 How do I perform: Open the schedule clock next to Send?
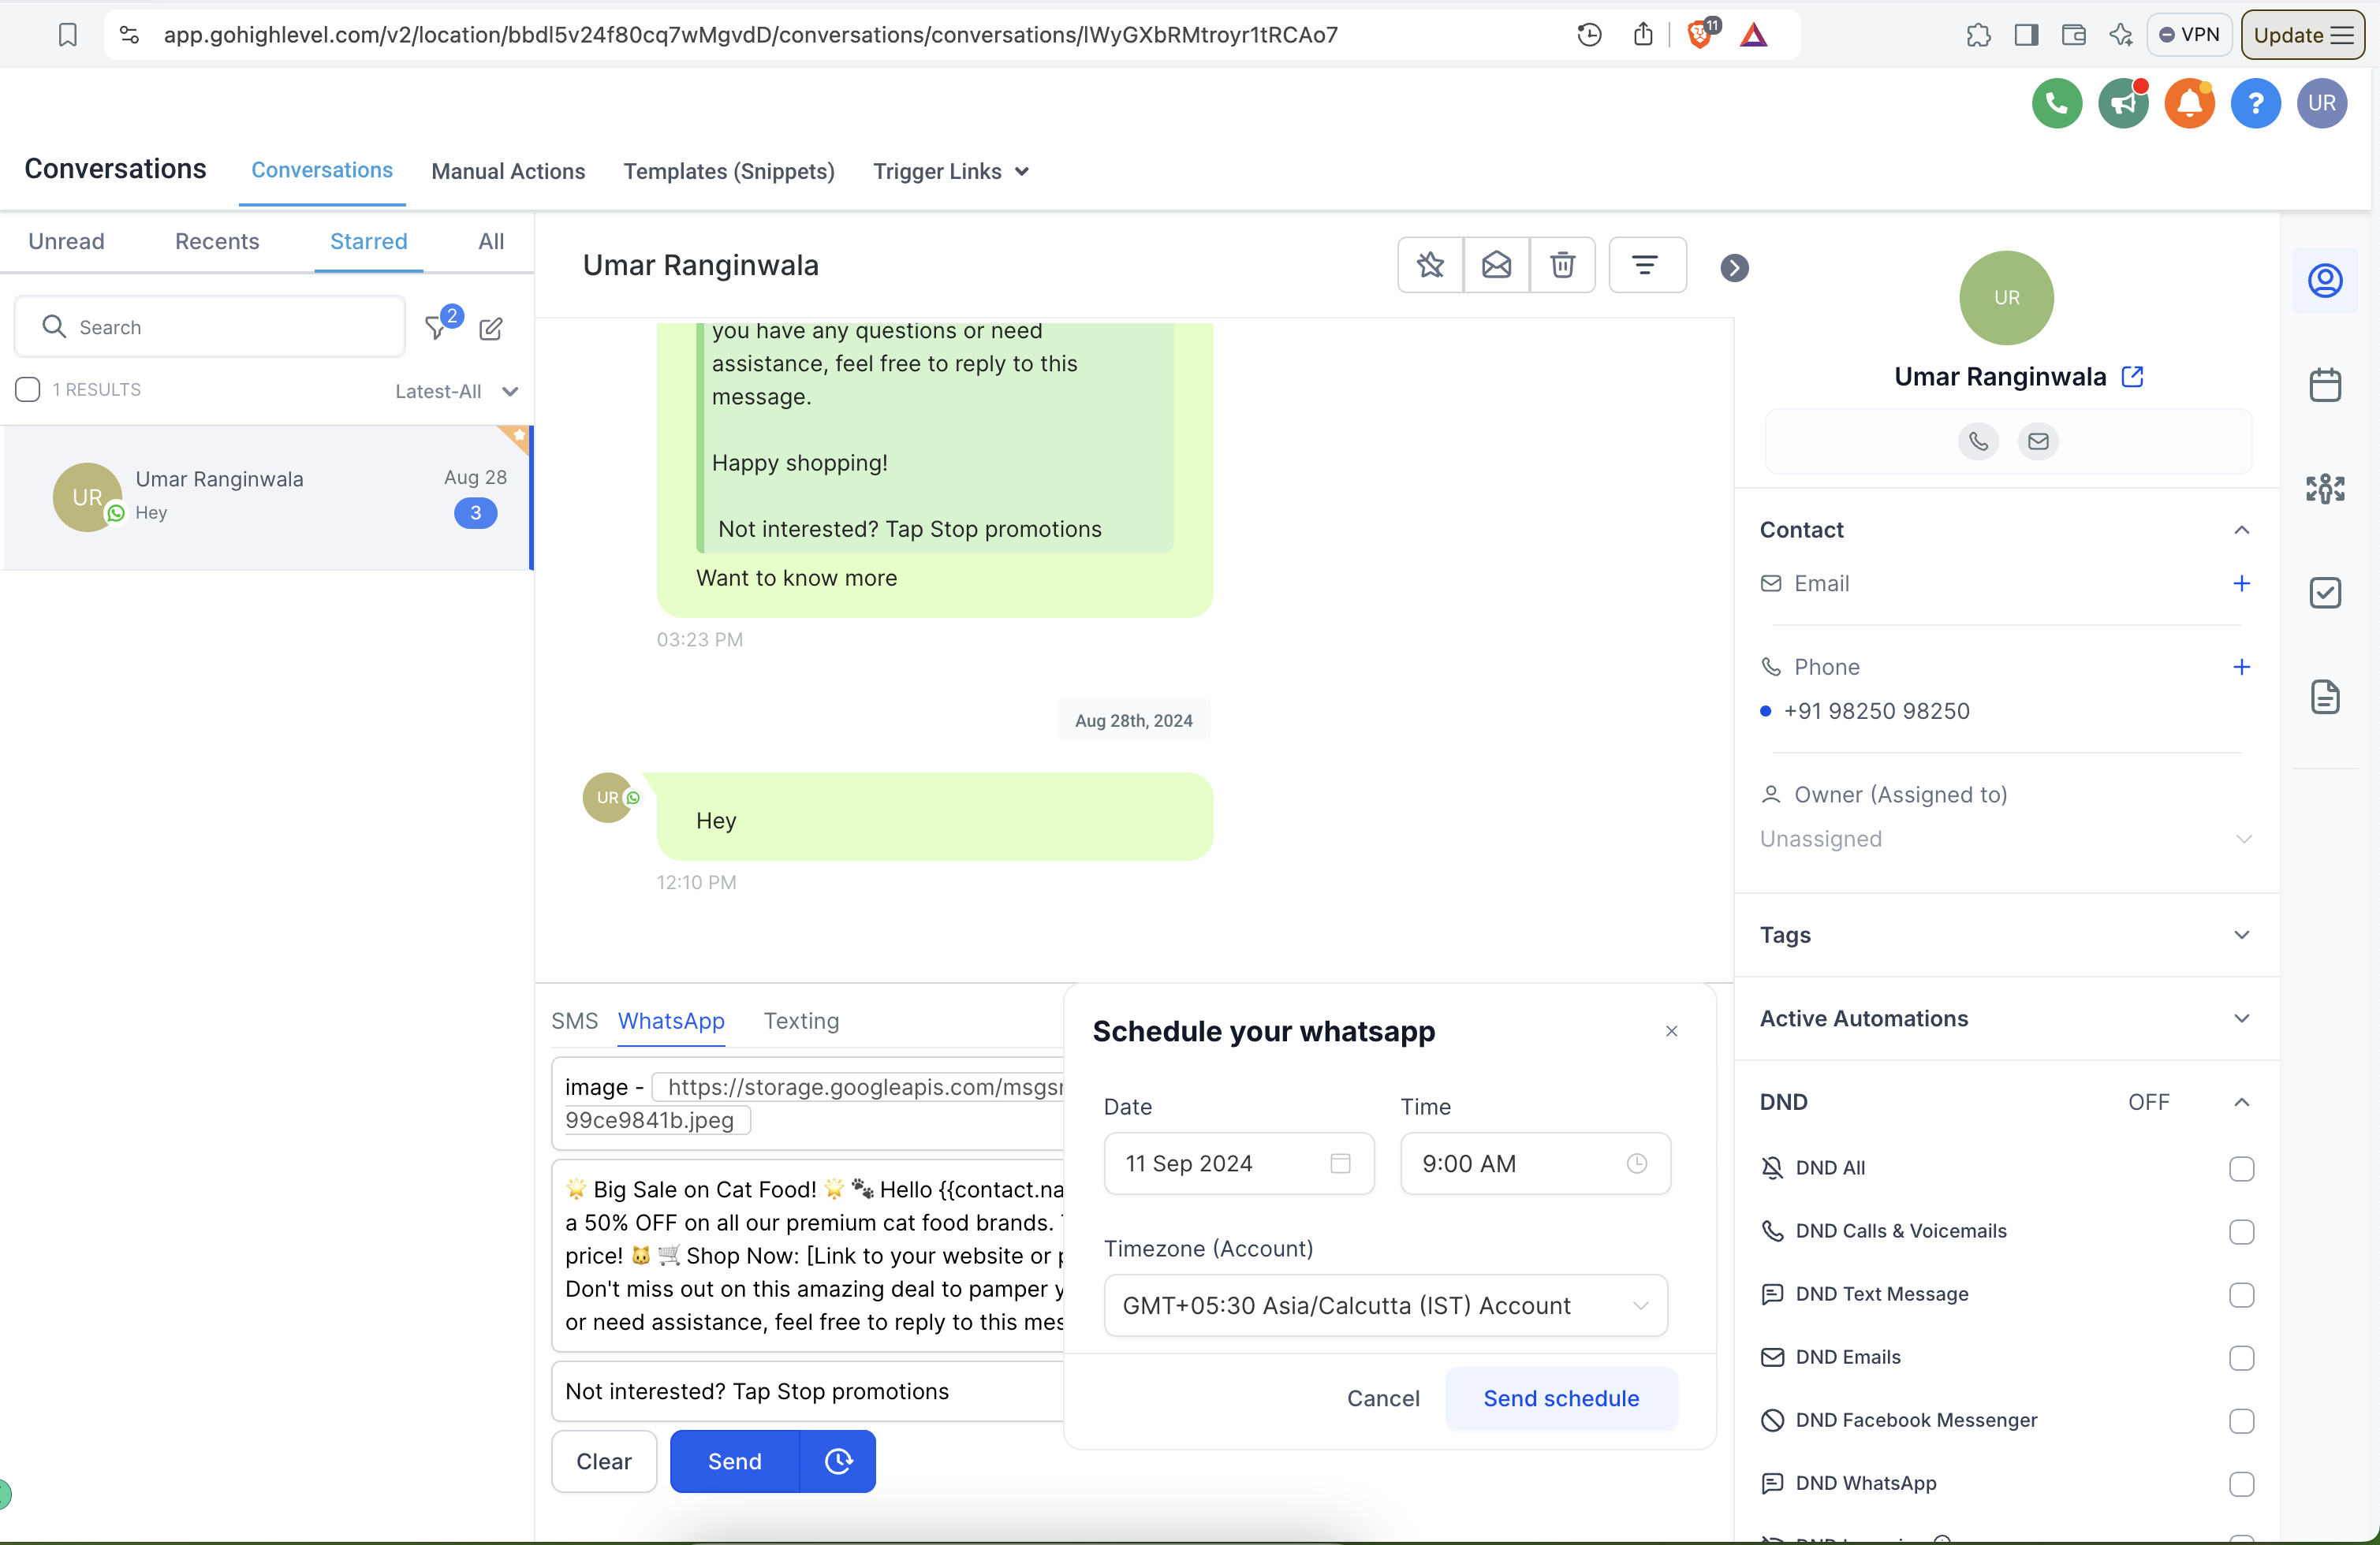coord(838,1461)
